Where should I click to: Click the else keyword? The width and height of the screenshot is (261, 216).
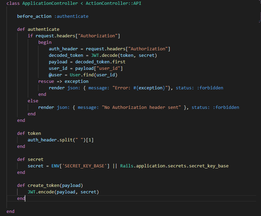point(33,101)
